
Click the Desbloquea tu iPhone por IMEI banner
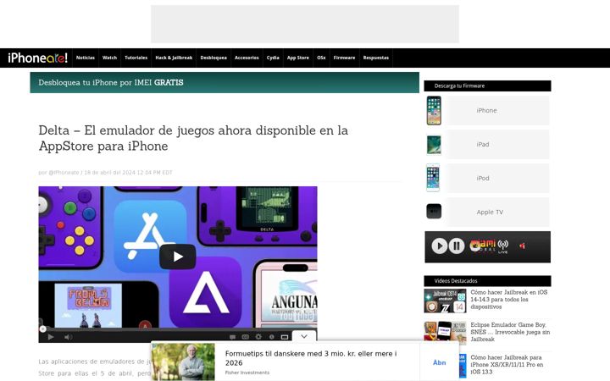pos(225,82)
